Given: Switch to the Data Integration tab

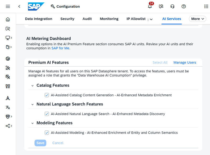Looking at the screenshot, I should point(39,19).
